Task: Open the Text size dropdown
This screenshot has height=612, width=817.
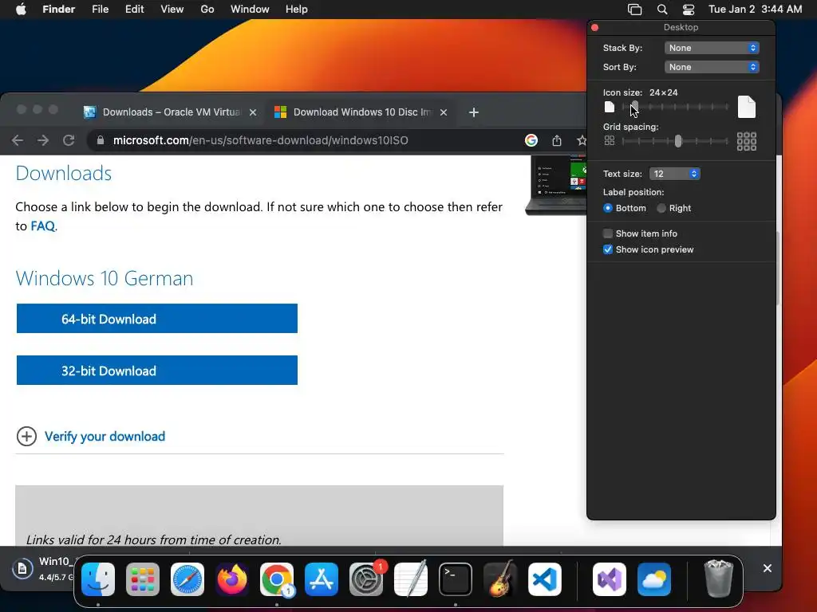Action: click(675, 174)
